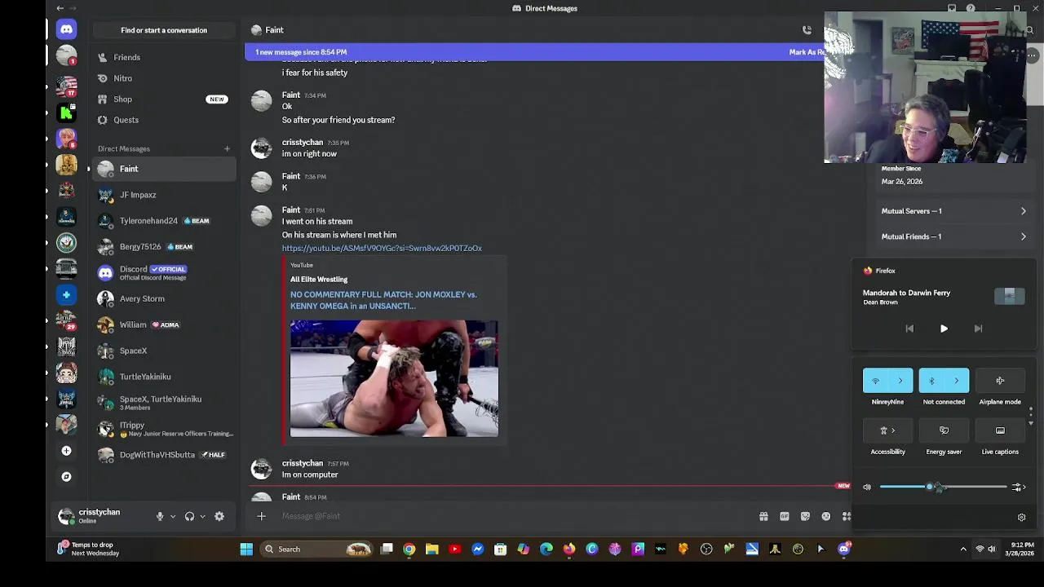Click the Message @Faint input field

[514, 516]
